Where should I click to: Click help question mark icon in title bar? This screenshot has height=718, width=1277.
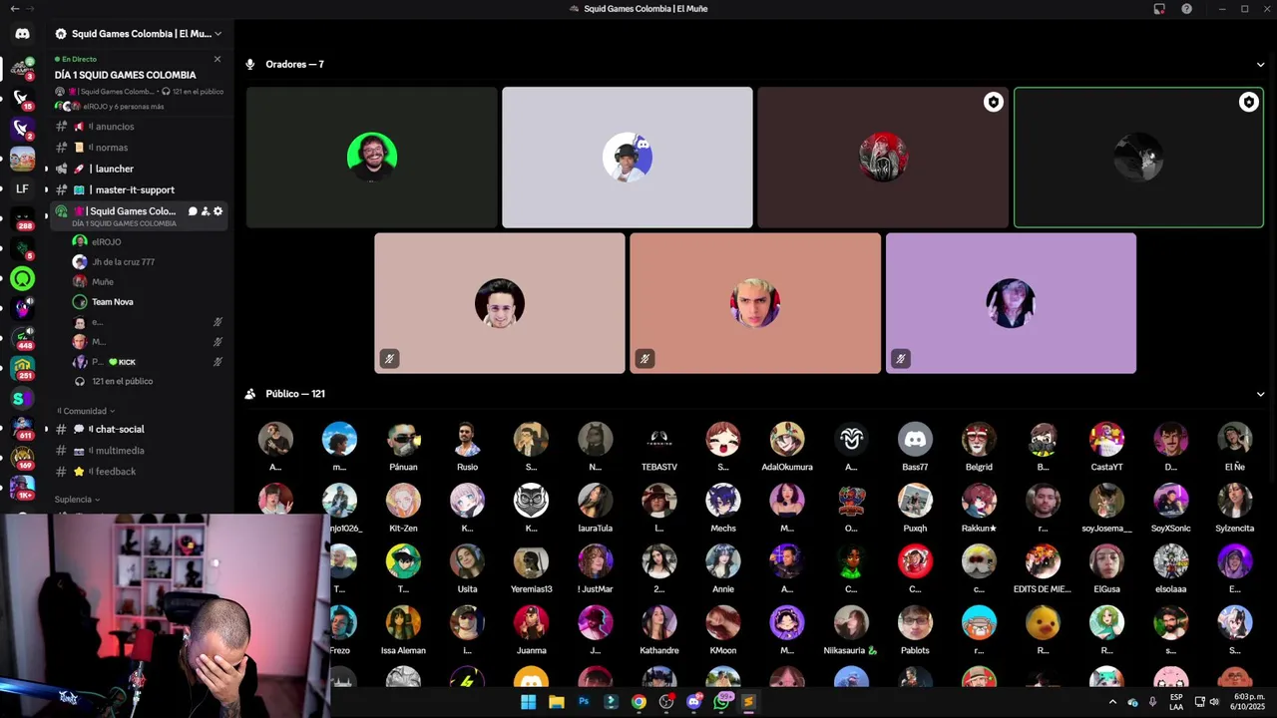click(x=1186, y=9)
